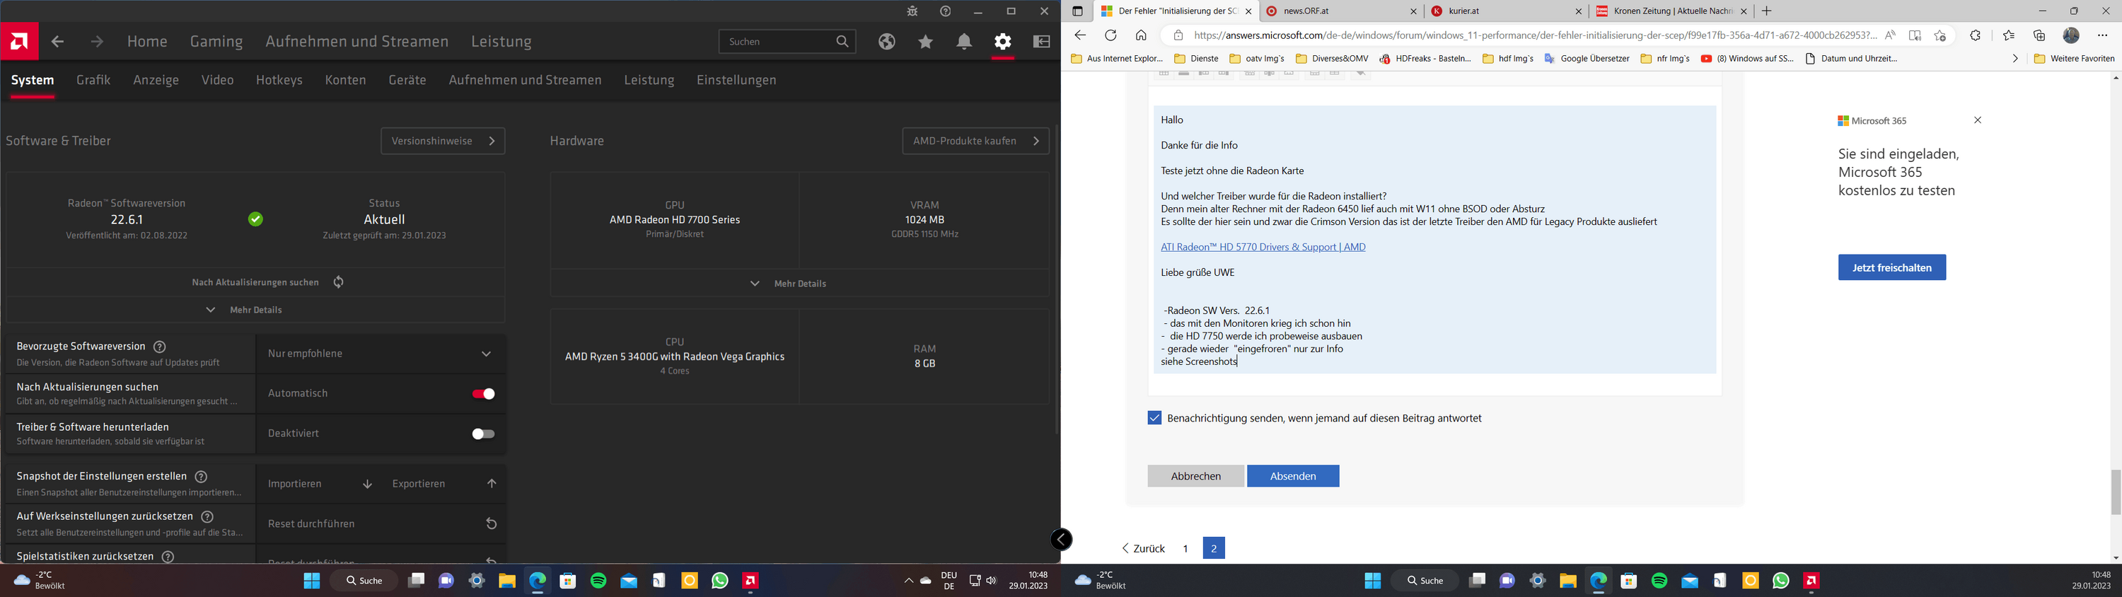Open Edge tab actions menu icon

tap(1077, 11)
